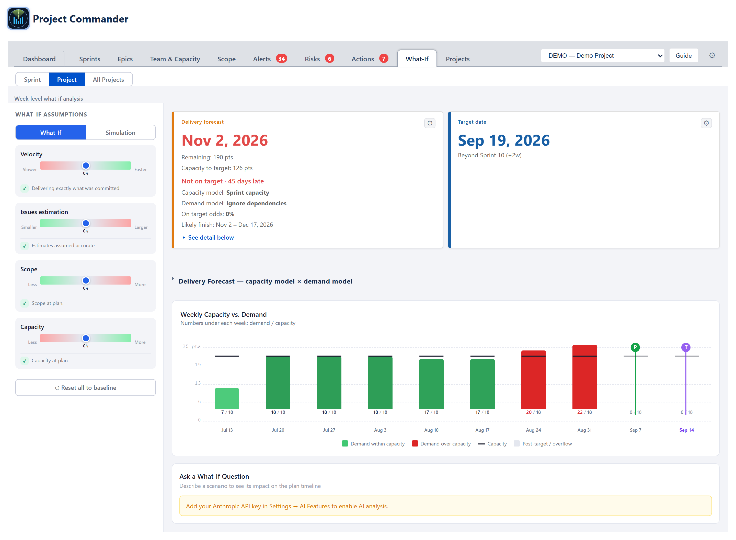
Task: Click the Issues estimation slider handle
Action: (86, 223)
